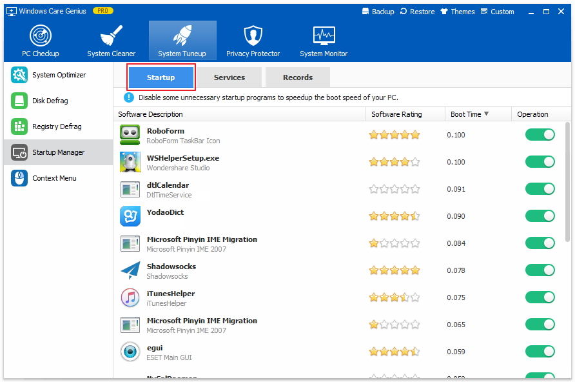The height and width of the screenshot is (382, 575).
Task: Click the Backup disk icon
Action: coord(365,12)
